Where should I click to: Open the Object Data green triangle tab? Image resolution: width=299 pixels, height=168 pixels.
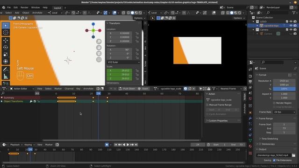click(x=250, y=140)
